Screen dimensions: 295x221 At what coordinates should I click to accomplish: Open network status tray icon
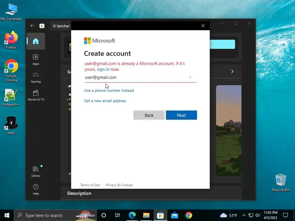click(x=251, y=215)
